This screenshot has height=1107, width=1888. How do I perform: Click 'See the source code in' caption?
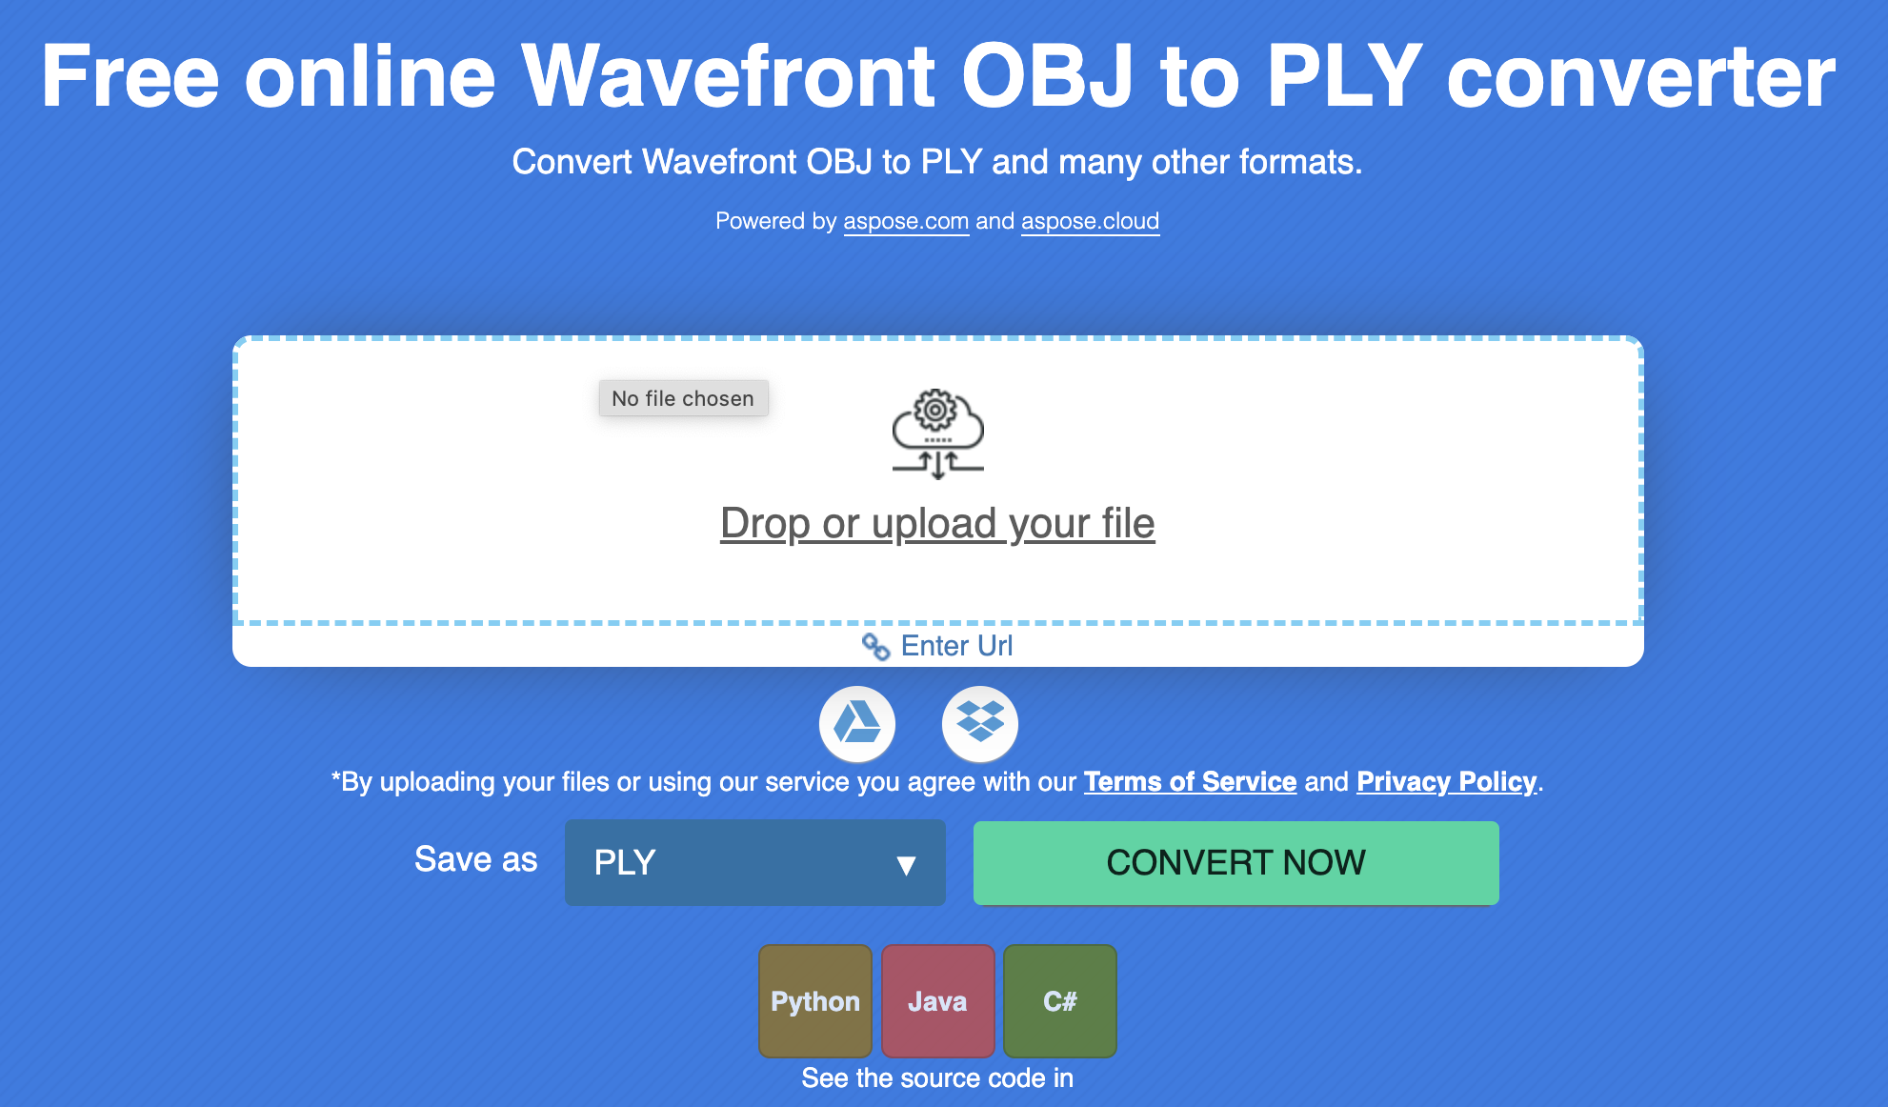[937, 1078]
